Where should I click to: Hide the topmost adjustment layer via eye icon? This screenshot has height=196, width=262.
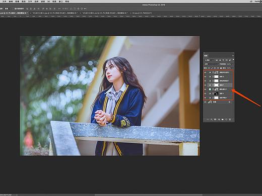click(x=205, y=72)
